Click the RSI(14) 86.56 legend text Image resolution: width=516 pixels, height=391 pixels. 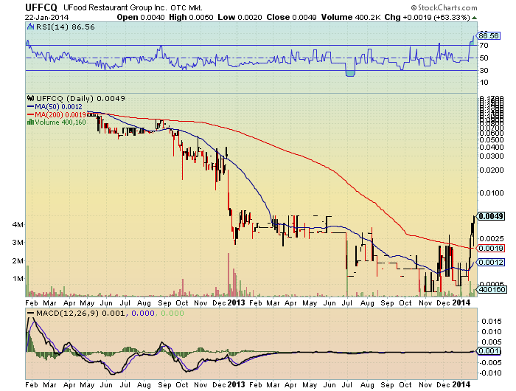[65, 27]
